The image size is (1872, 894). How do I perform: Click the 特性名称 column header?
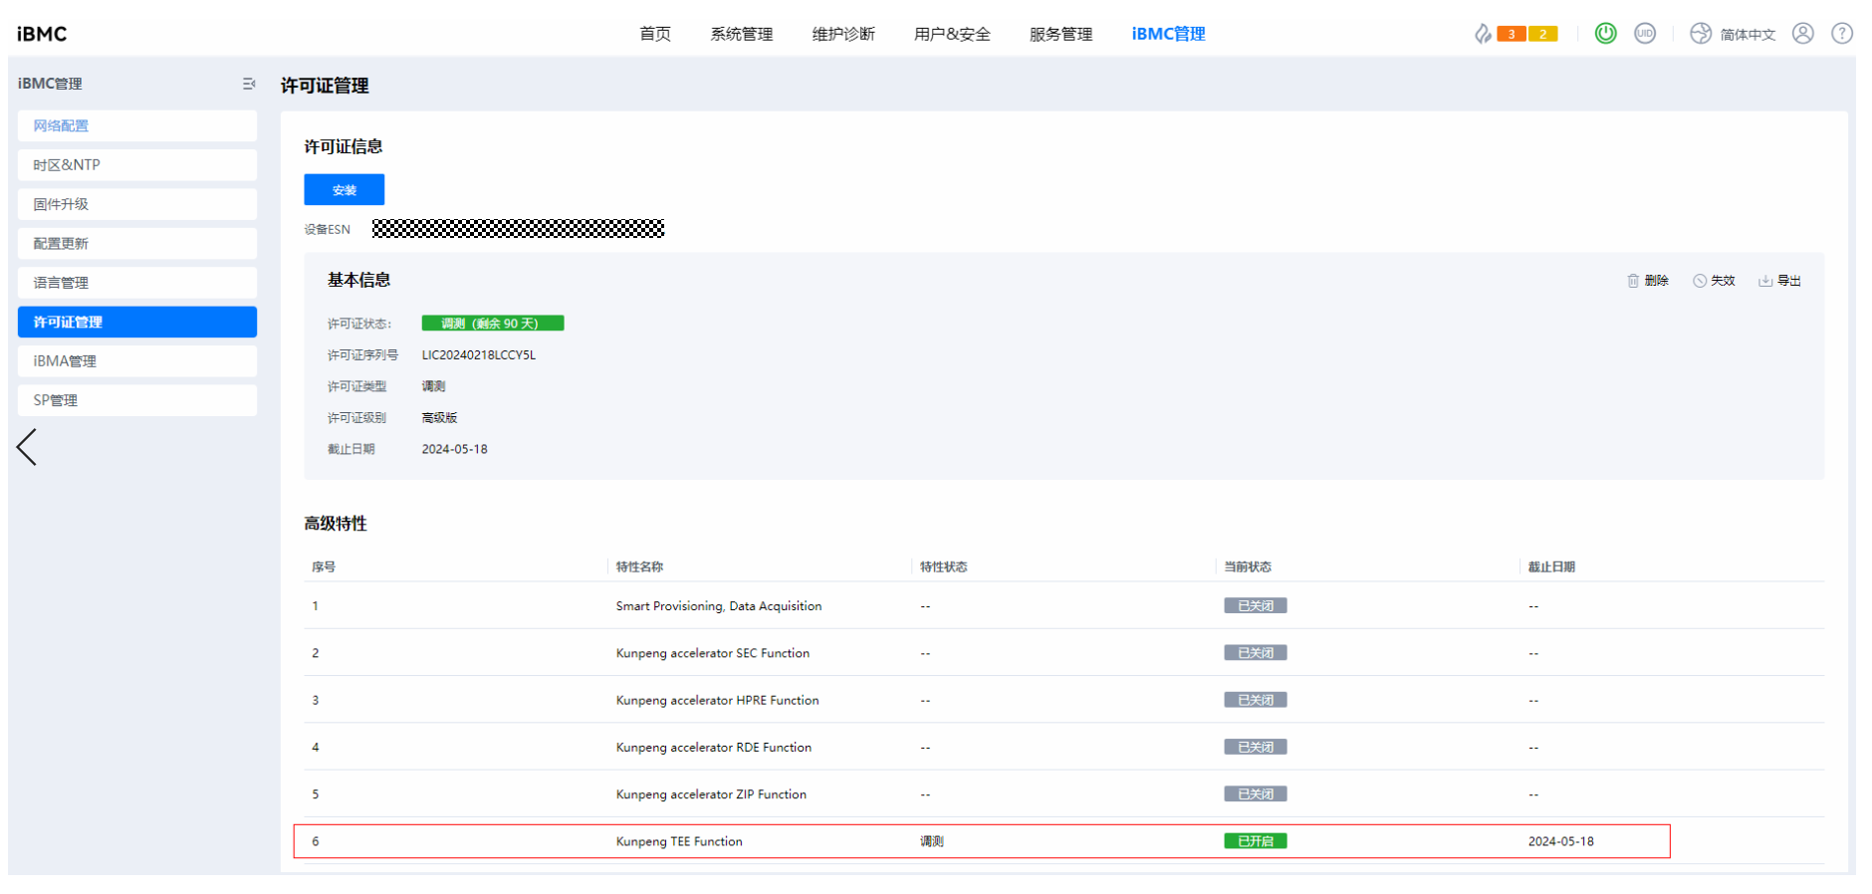coord(639,566)
